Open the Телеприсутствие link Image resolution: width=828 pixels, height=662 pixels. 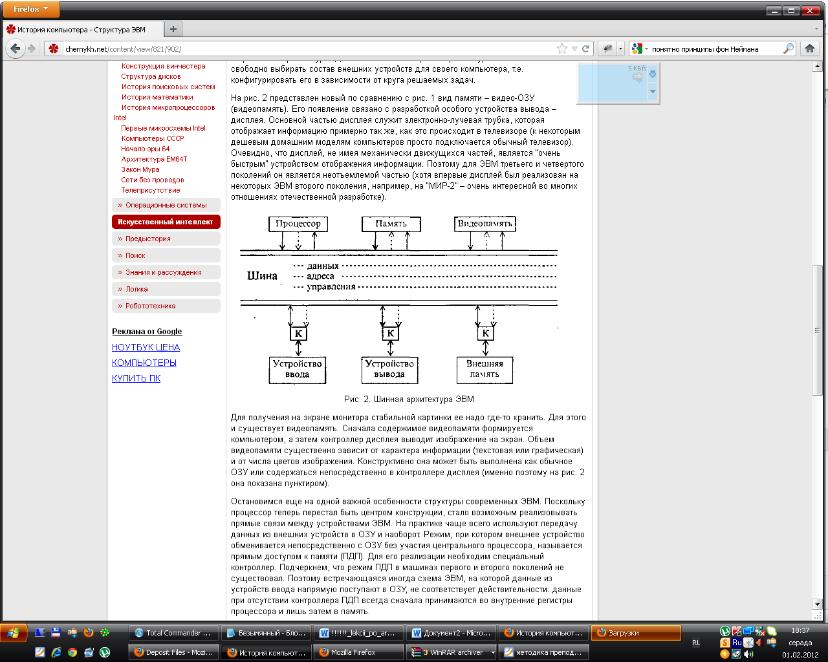point(151,190)
